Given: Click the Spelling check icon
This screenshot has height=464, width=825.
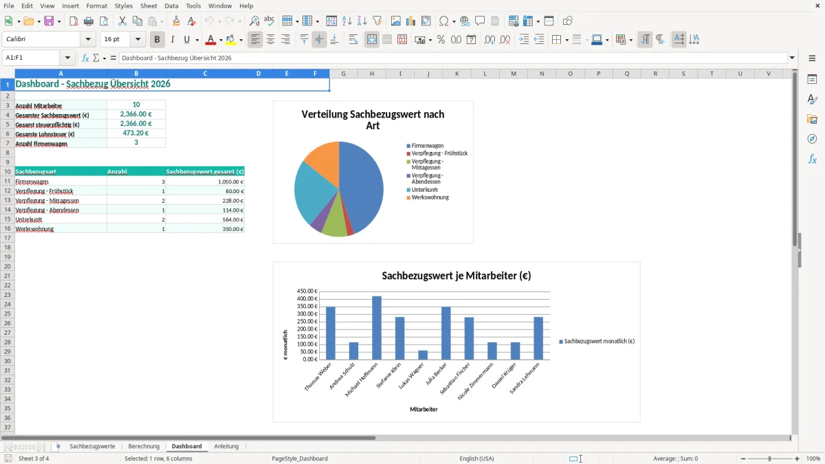Looking at the screenshot, I should [x=269, y=21].
